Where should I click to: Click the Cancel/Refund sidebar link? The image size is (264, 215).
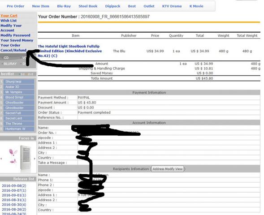tap(13, 50)
